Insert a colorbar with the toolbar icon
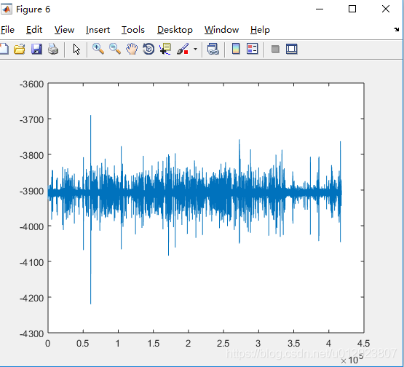Screen dimensions: 404x367 (x=236, y=49)
